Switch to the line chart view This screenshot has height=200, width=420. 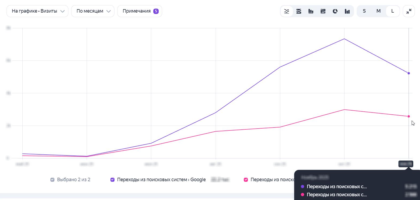[x=287, y=11]
